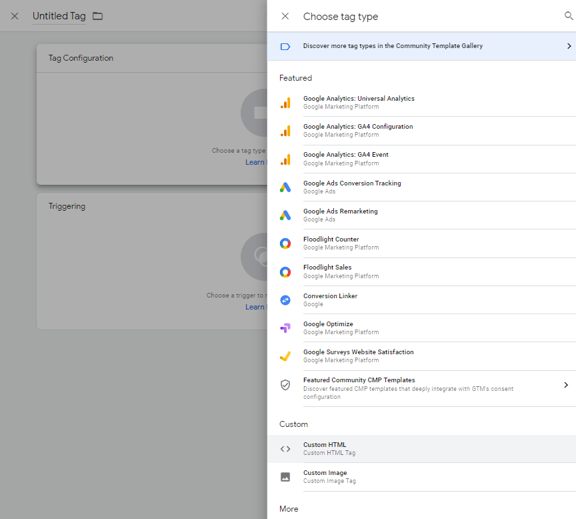Click the GA4 Configuration analytics icon
The width and height of the screenshot is (576, 519).
[x=285, y=131]
